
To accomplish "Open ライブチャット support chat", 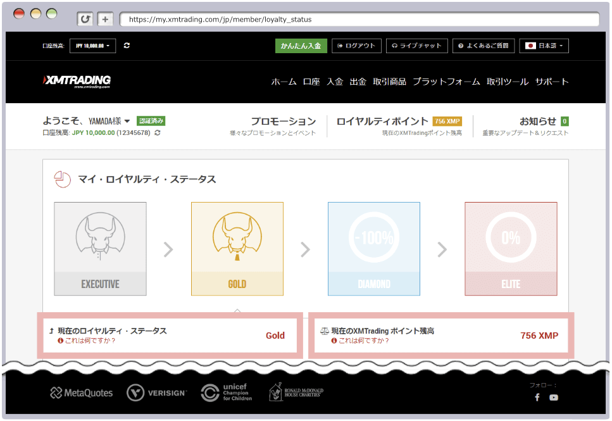I will (x=417, y=46).
